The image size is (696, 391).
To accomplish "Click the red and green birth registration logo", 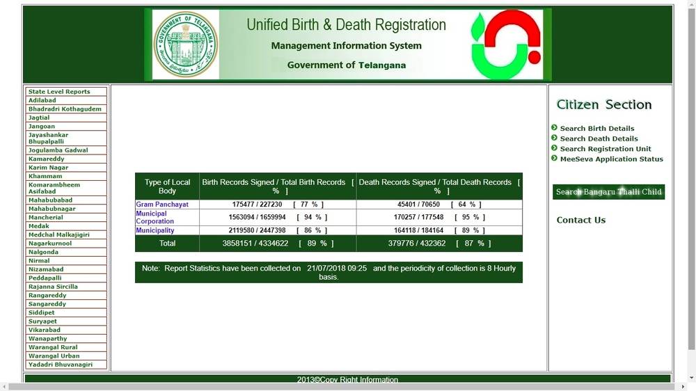I will coord(505,45).
